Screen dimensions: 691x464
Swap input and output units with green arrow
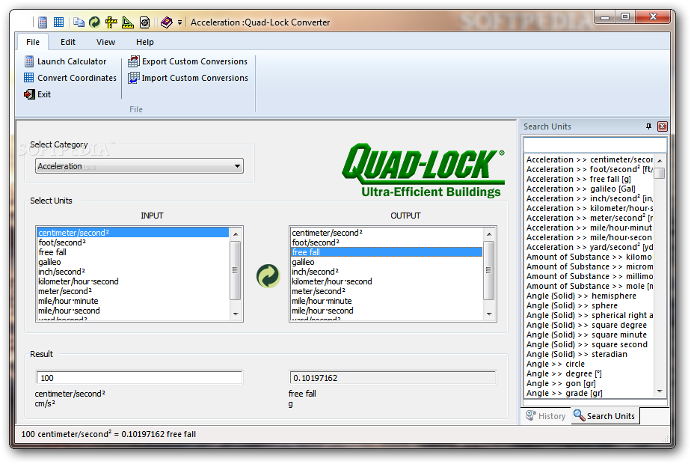(x=268, y=275)
